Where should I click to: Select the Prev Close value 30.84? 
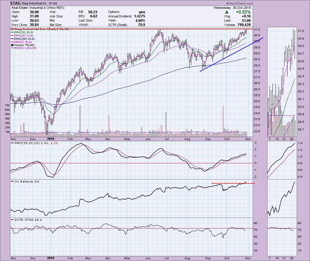coord(34,25)
